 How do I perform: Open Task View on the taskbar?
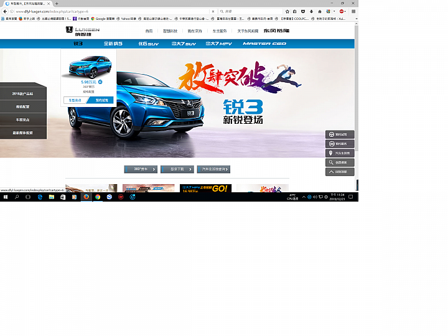point(28,197)
